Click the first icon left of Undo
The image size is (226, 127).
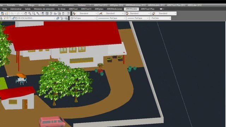click(x=2, y=13)
